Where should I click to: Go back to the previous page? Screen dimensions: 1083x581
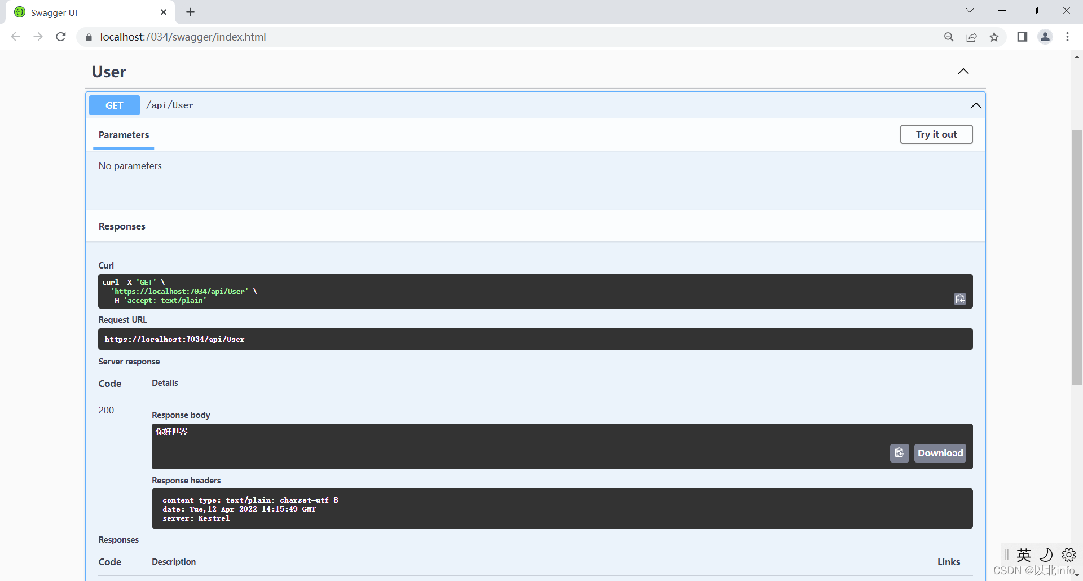click(x=15, y=37)
